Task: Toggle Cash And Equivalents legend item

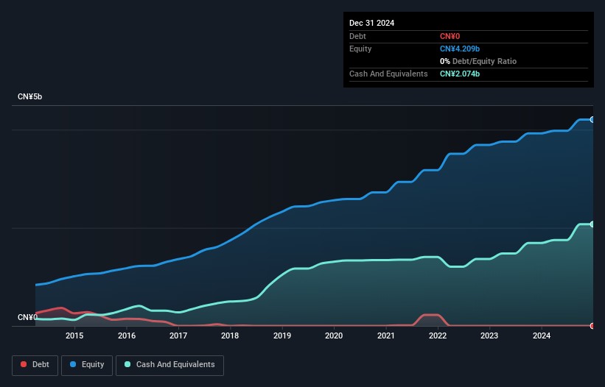Action: point(169,365)
